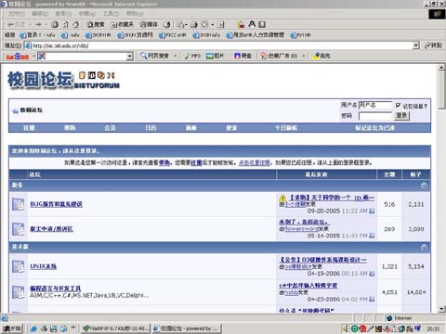Click the Home icon in browser toolbar
Screen dimensions: 446x334
[x=75, y=24]
